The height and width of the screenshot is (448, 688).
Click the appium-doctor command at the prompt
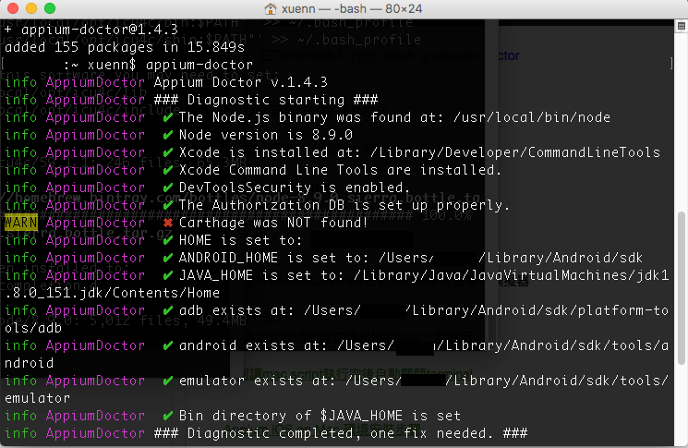click(199, 65)
